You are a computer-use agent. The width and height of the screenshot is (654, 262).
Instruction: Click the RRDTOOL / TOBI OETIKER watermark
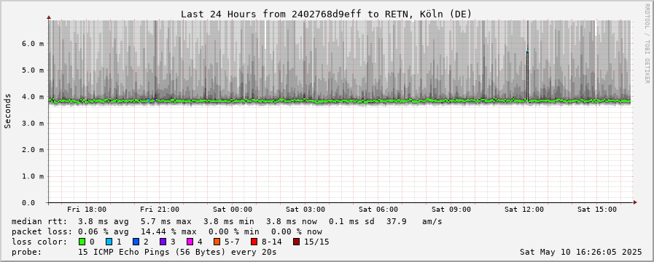(x=647, y=43)
